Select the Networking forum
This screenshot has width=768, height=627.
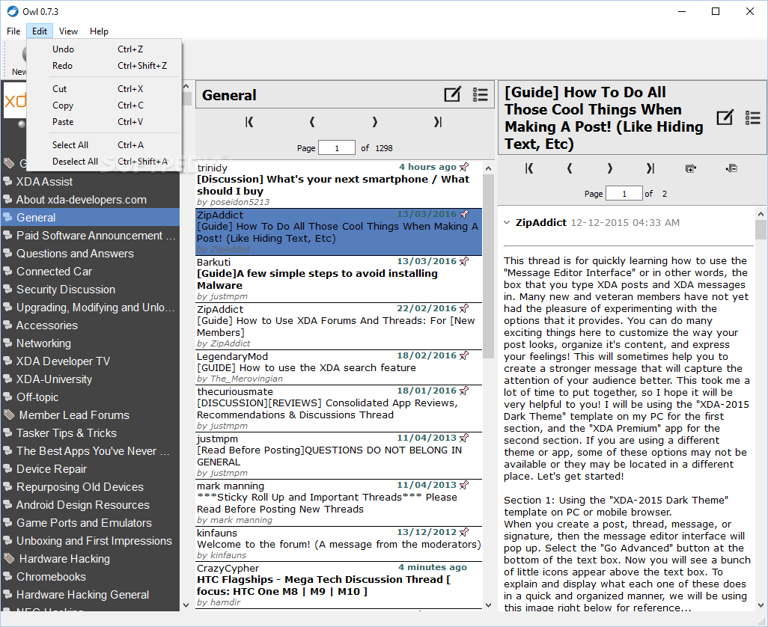90,343
